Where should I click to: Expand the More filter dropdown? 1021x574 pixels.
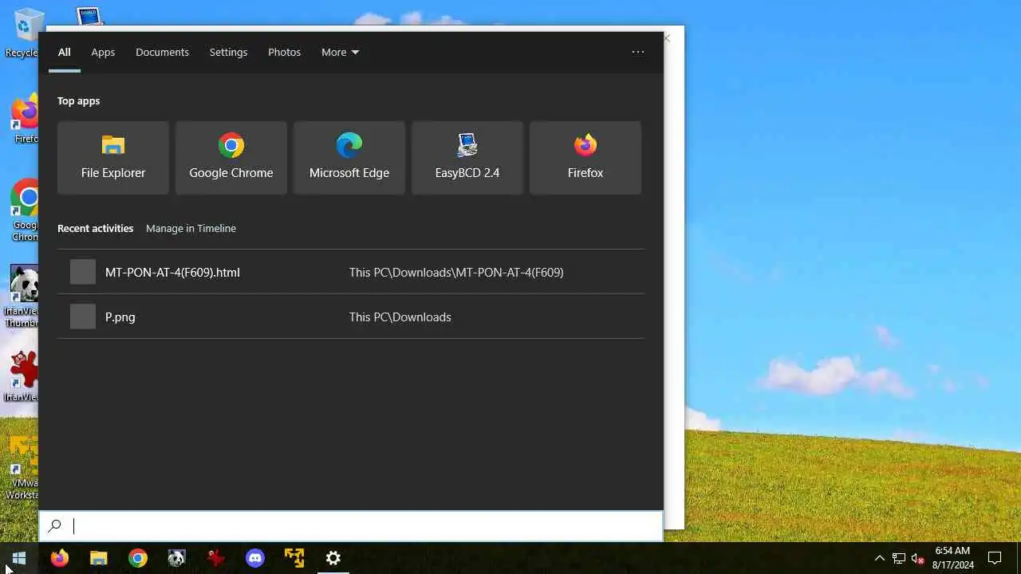click(x=340, y=52)
